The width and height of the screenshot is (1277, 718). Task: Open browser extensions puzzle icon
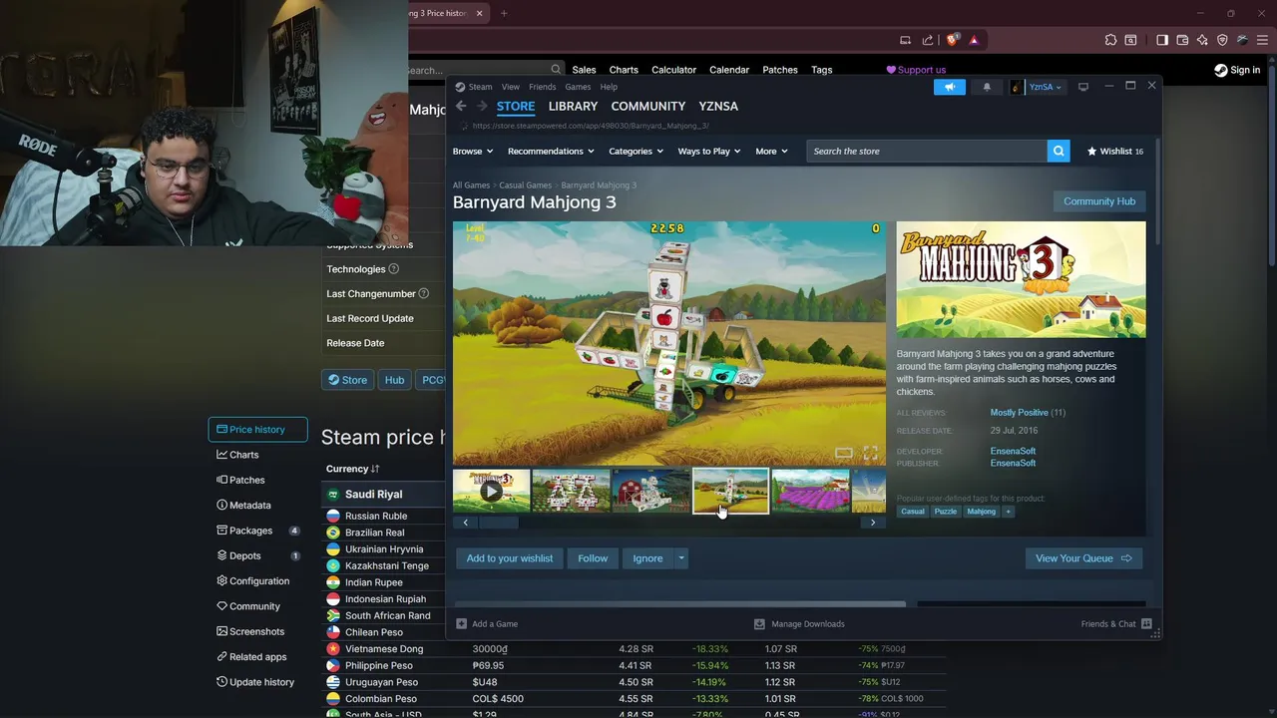1110,40
